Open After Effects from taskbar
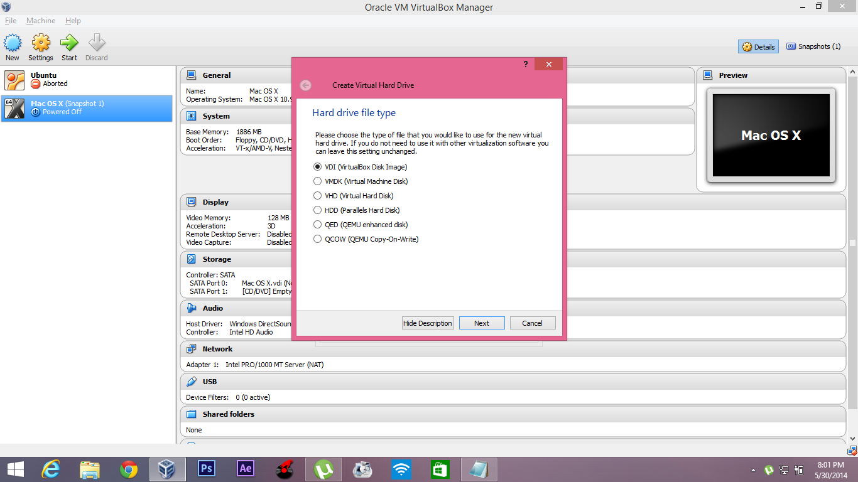 (x=246, y=469)
